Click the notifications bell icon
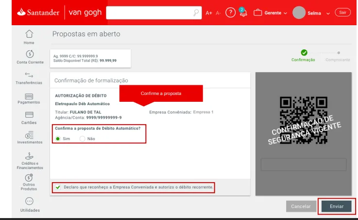 click(242, 13)
